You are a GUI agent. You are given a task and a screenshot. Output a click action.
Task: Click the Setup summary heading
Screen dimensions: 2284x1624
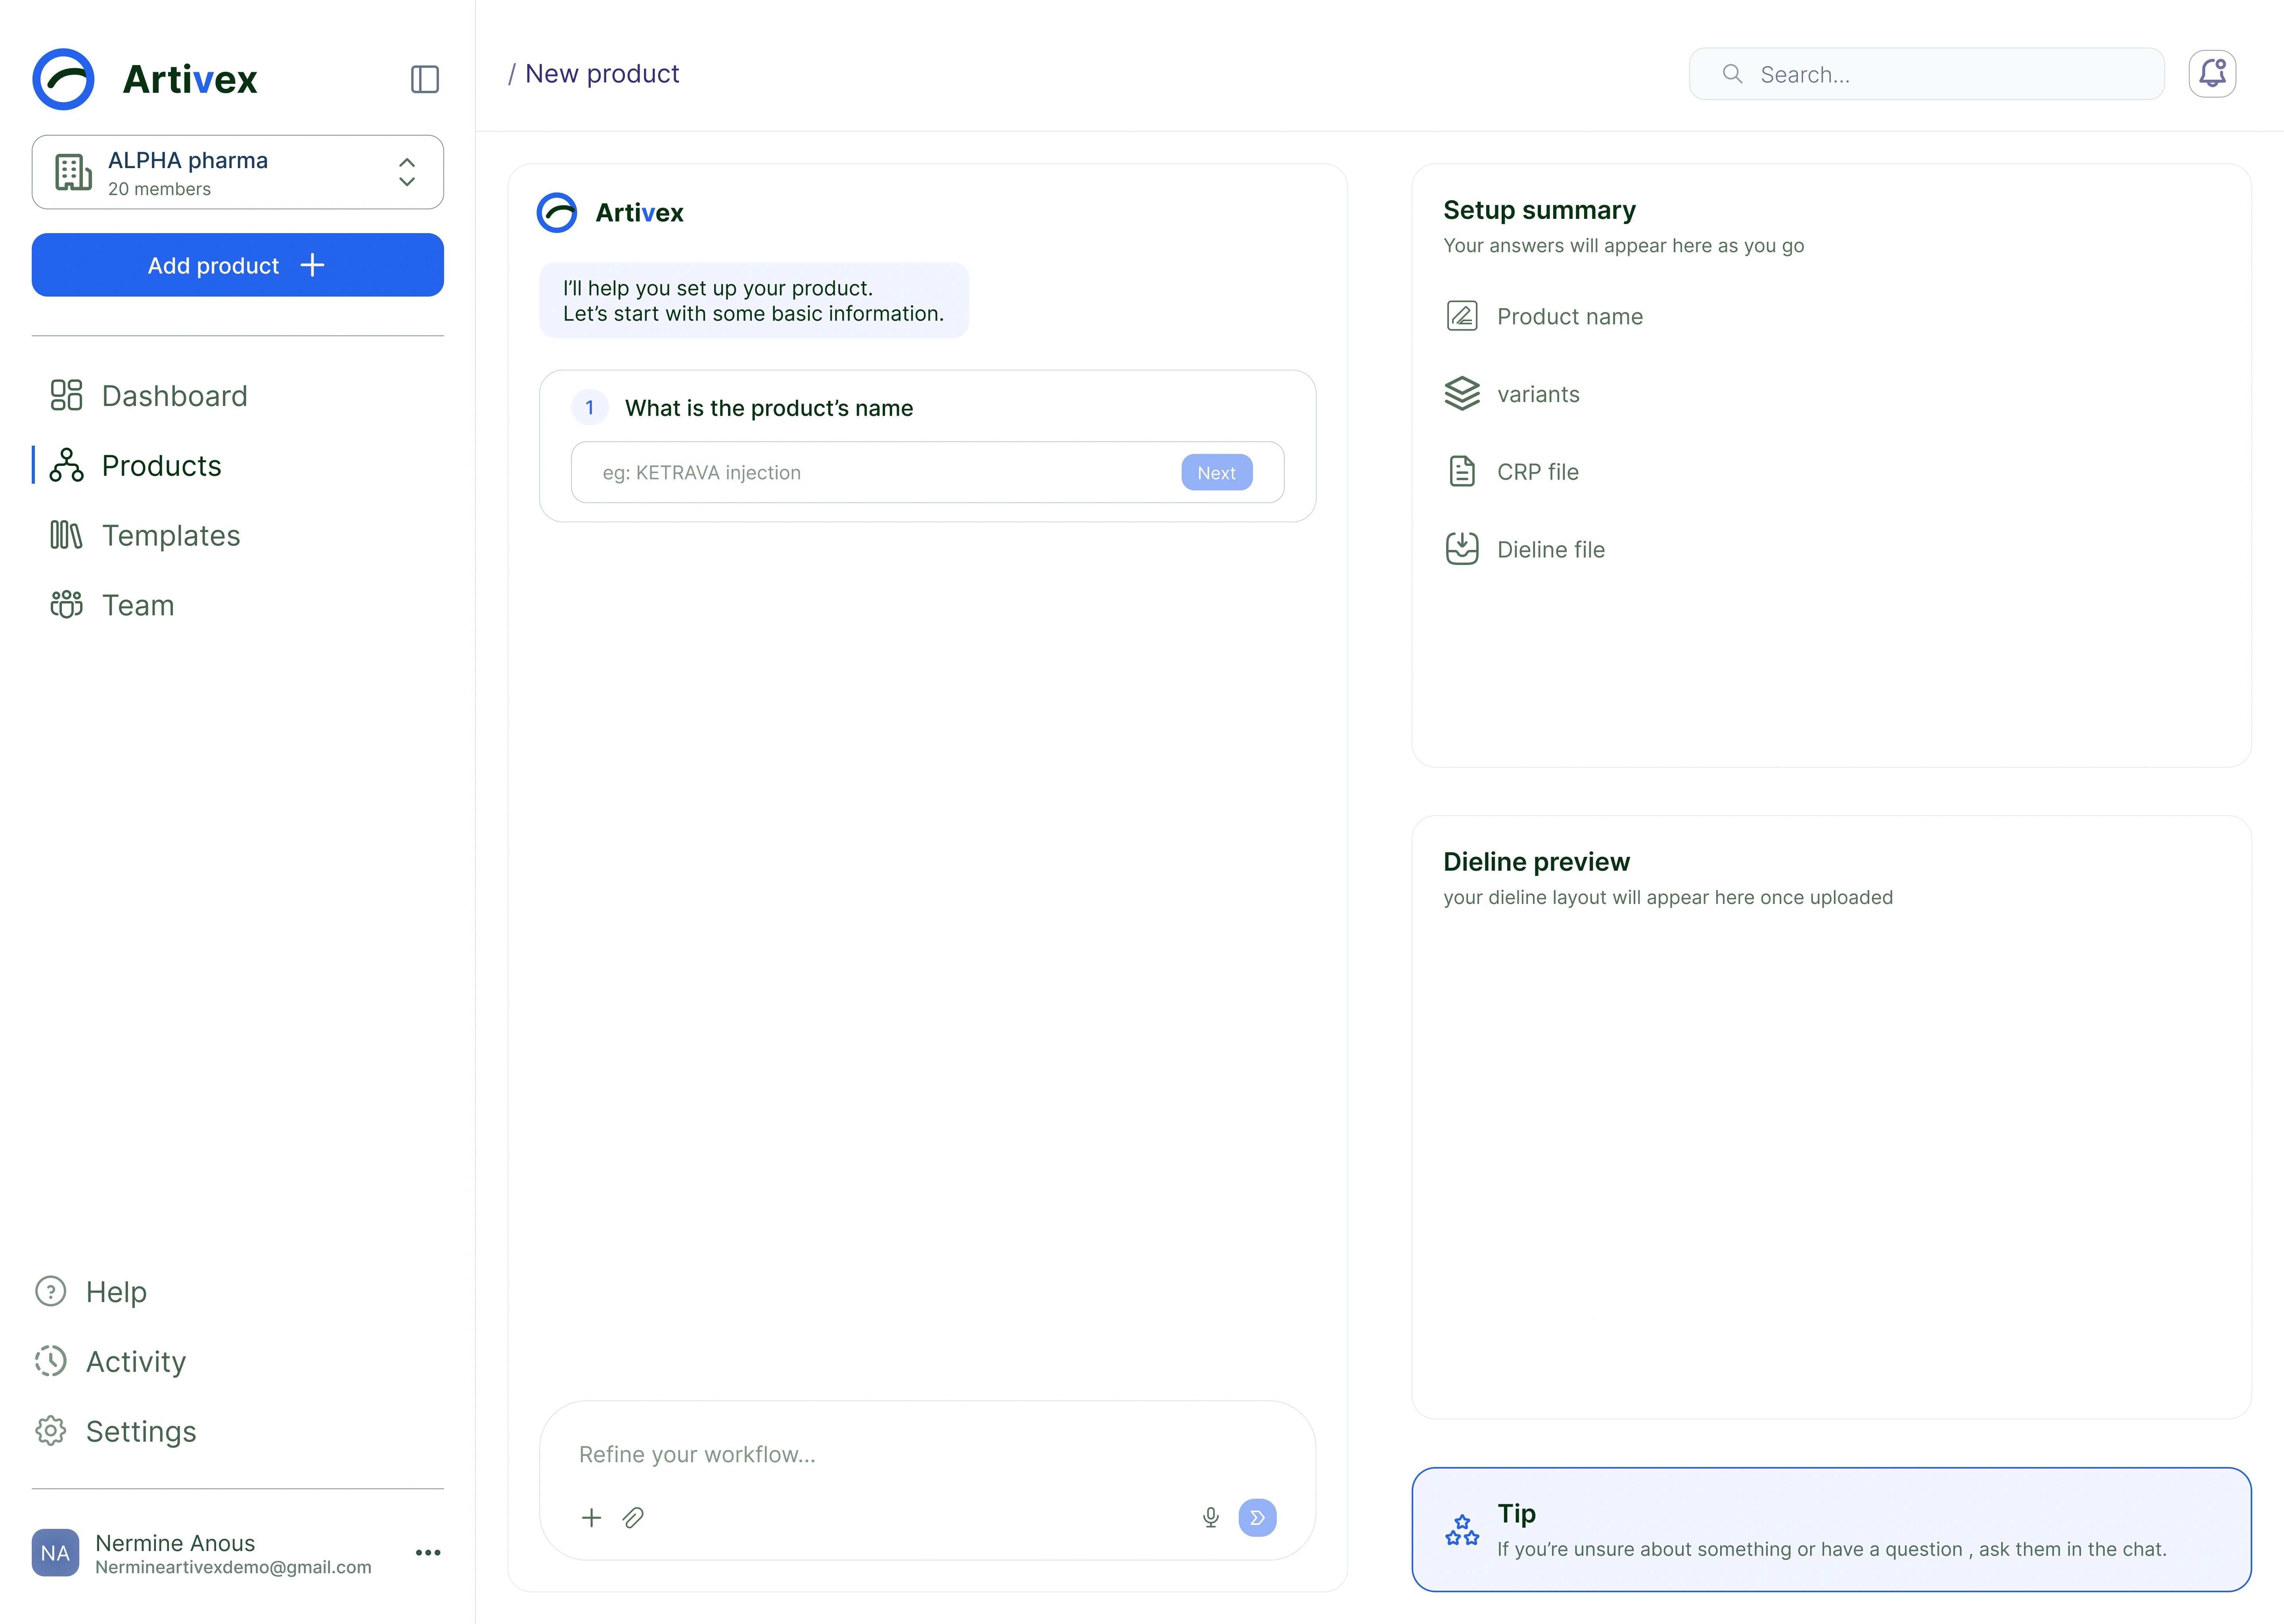click(1540, 210)
